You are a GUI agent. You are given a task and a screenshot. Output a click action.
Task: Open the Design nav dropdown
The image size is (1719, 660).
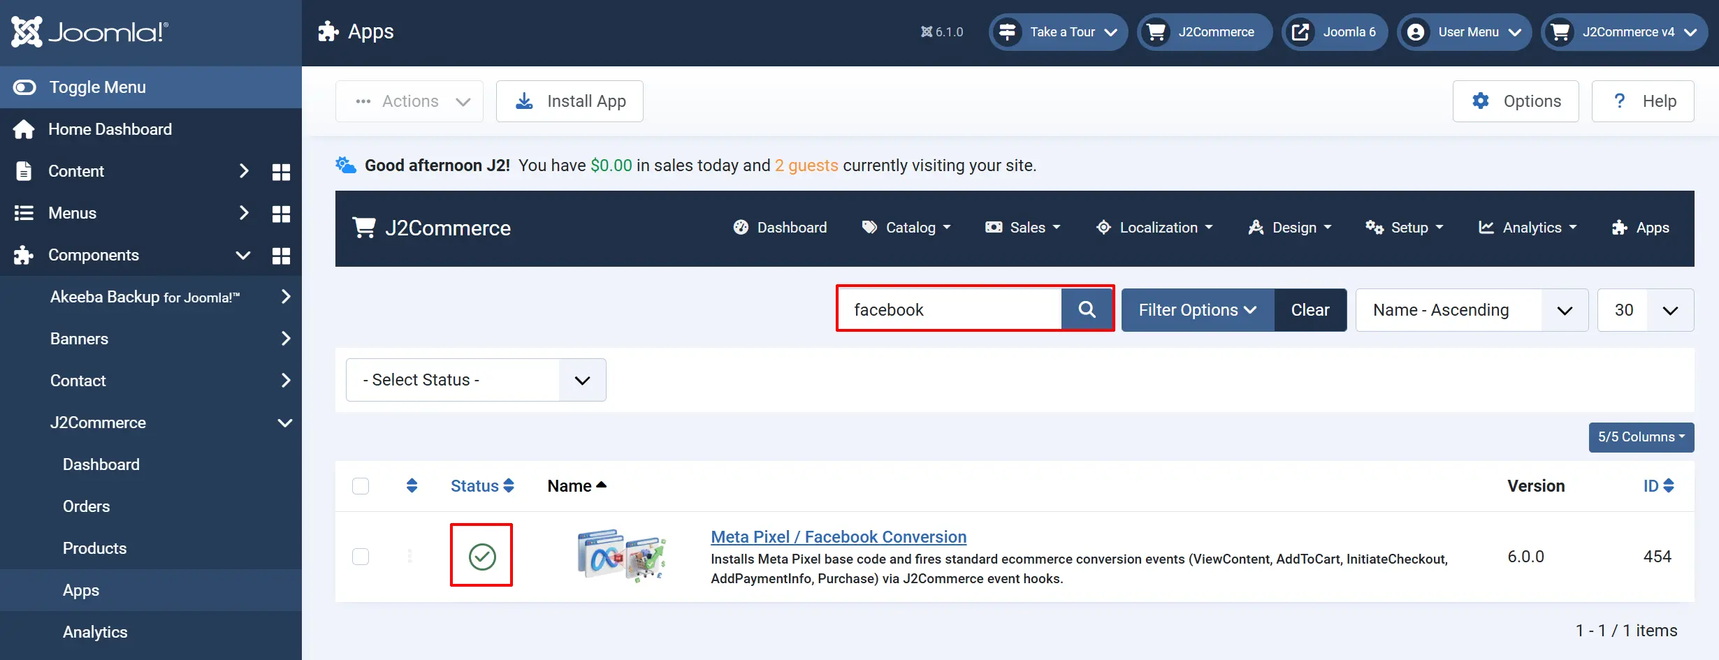(x=1290, y=228)
